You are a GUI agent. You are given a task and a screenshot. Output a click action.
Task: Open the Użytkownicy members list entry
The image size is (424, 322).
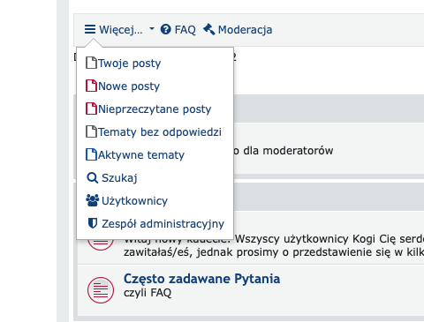click(x=134, y=201)
